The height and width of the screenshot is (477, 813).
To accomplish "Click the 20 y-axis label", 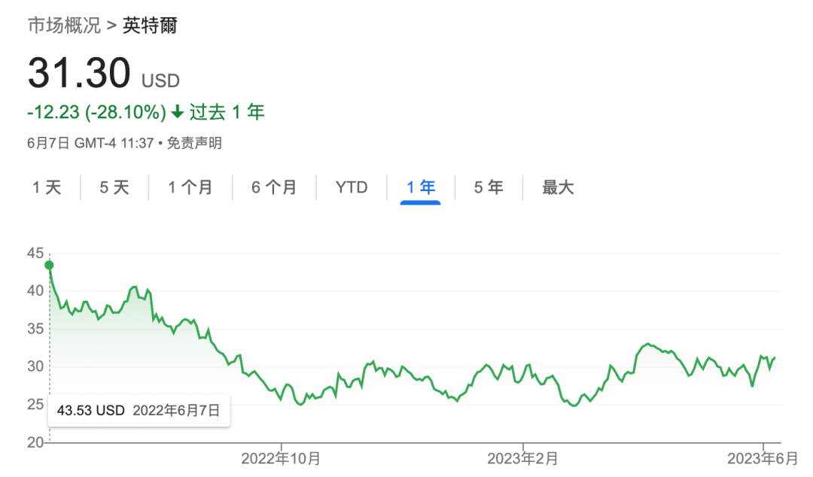I will (x=35, y=442).
